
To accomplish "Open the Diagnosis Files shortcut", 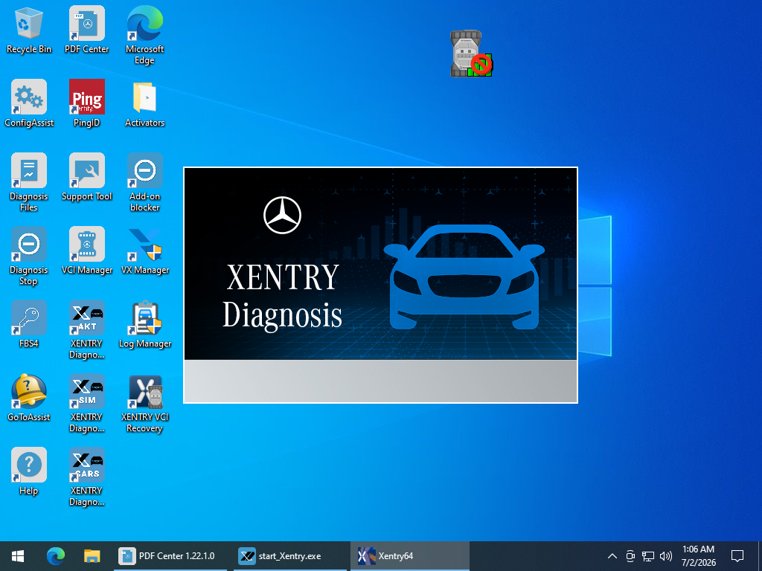I will [x=29, y=182].
